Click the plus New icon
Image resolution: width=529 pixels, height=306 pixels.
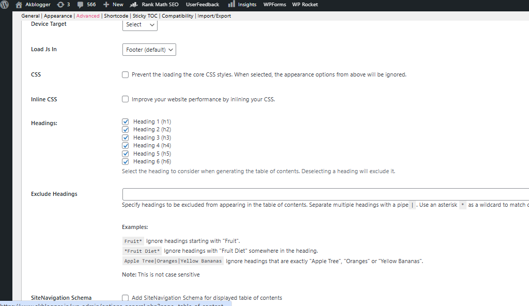click(x=106, y=5)
